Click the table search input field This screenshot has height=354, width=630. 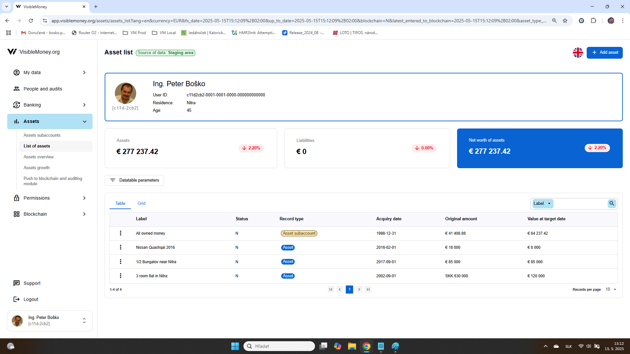[x=580, y=204]
